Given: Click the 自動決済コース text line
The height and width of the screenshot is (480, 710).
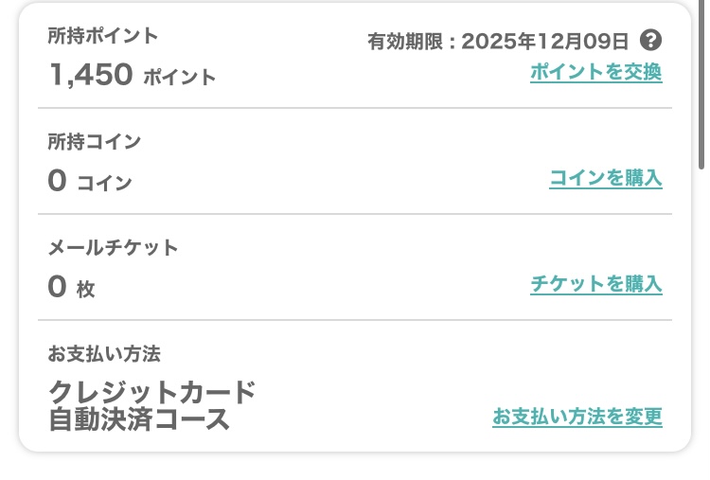Looking at the screenshot, I should [139, 419].
